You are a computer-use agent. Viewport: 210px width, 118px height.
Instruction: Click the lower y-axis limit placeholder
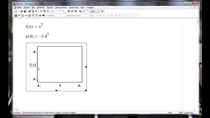tap(35, 79)
